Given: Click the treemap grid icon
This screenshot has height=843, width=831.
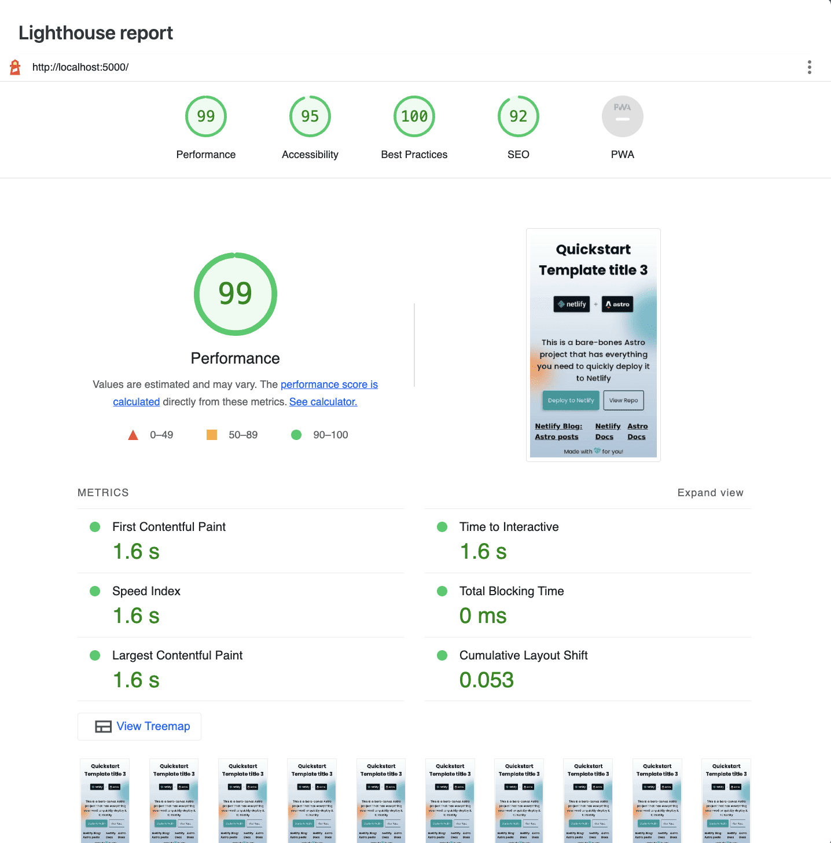Looking at the screenshot, I should (103, 727).
